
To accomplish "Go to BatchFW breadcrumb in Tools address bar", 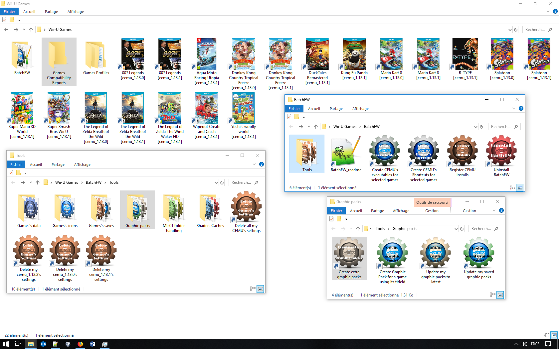I will click(x=93, y=182).
